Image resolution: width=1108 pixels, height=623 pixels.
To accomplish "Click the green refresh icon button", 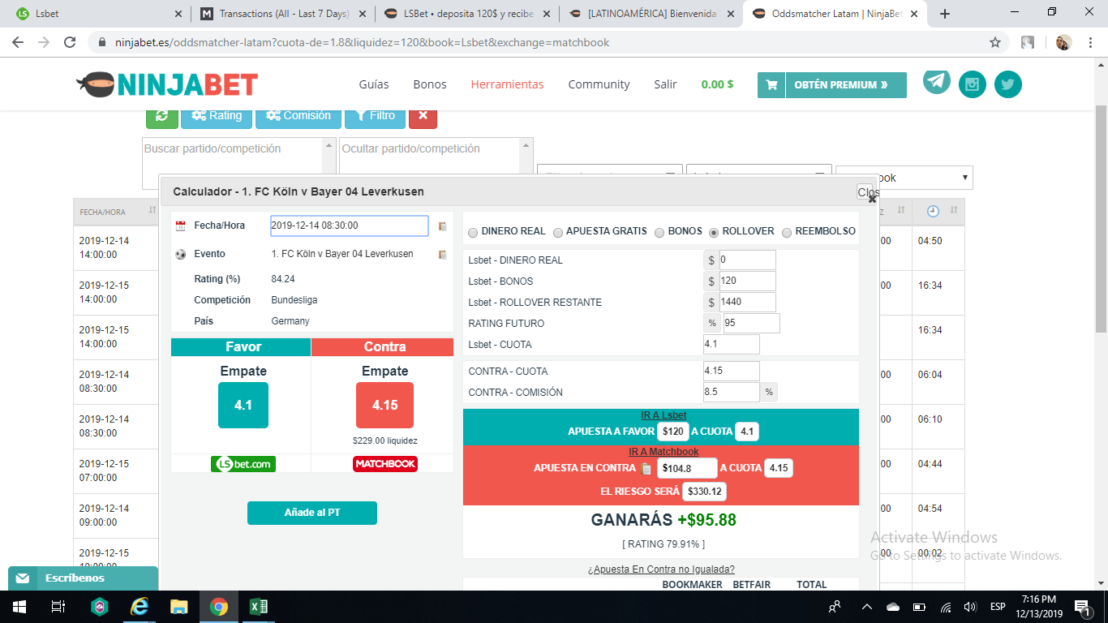I will 161,116.
